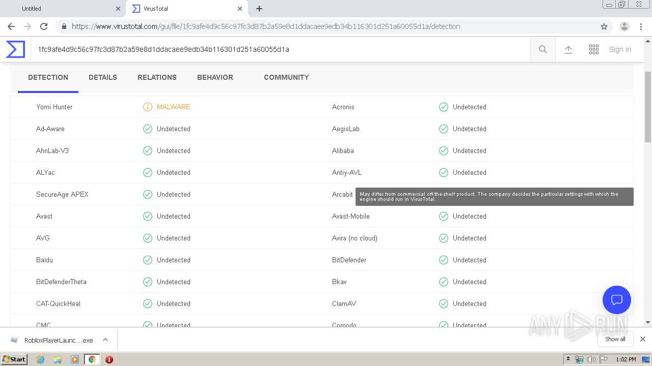The image size is (652, 366).
Task: Click Undetected result for BitDefender
Action: [469, 260]
